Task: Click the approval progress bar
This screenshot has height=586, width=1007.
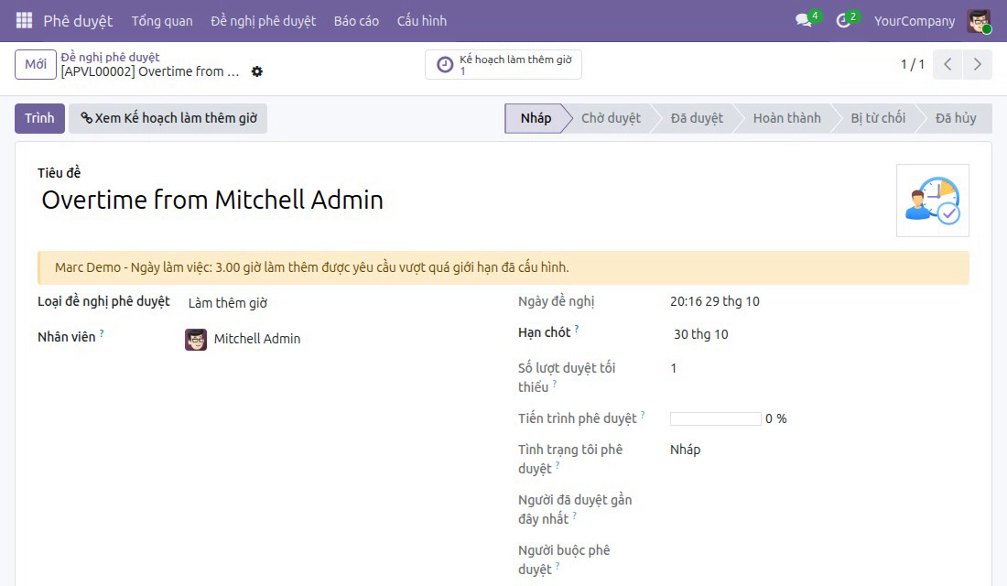Action: click(x=716, y=419)
